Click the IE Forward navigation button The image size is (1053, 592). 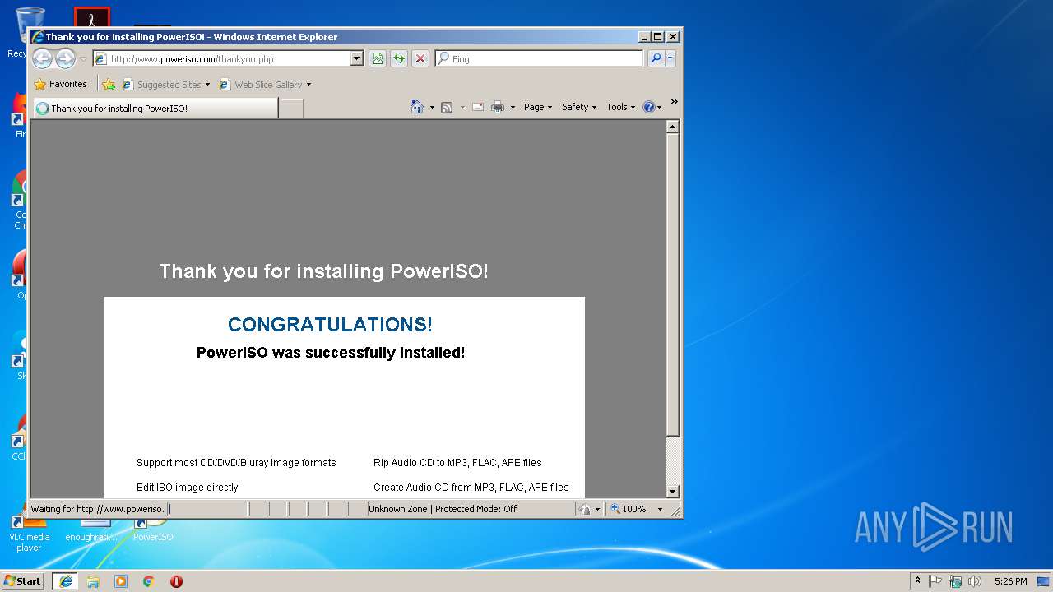click(x=65, y=58)
